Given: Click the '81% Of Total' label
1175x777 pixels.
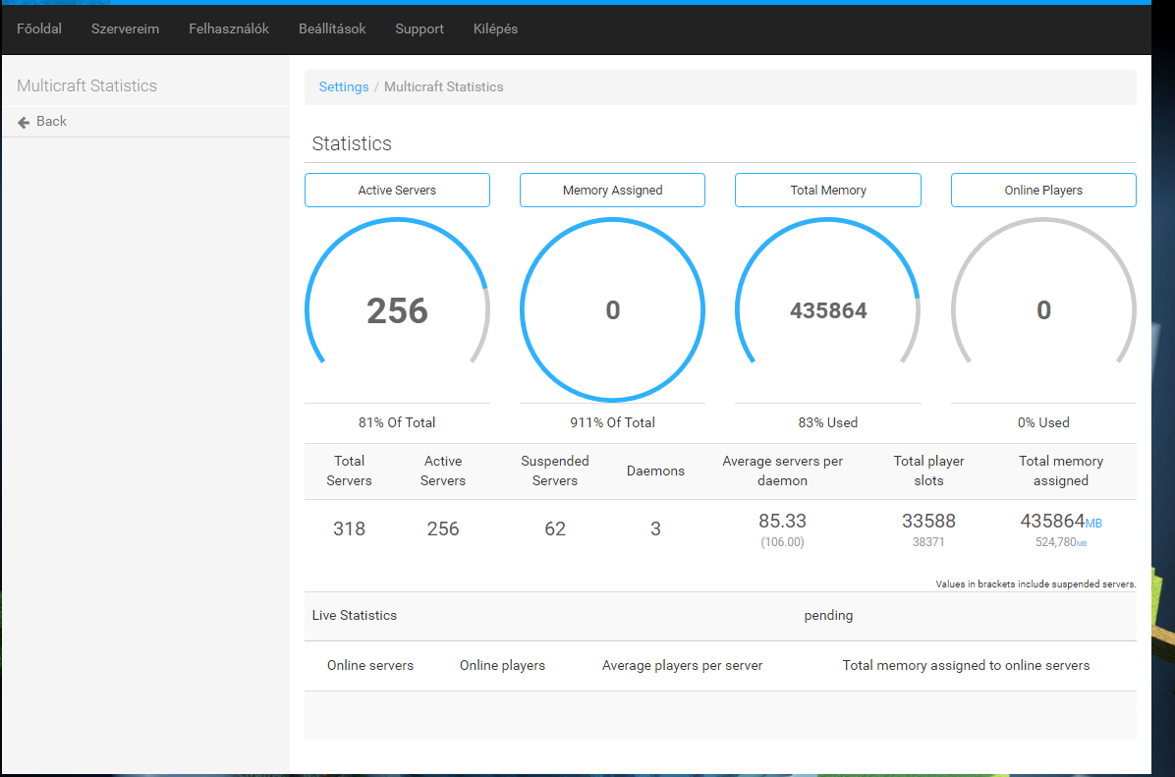Looking at the screenshot, I should [x=396, y=422].
